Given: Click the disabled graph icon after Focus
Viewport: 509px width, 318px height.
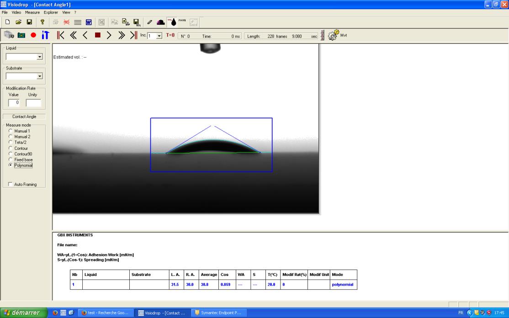Looking at the screenshot, I should coord(193,22).
